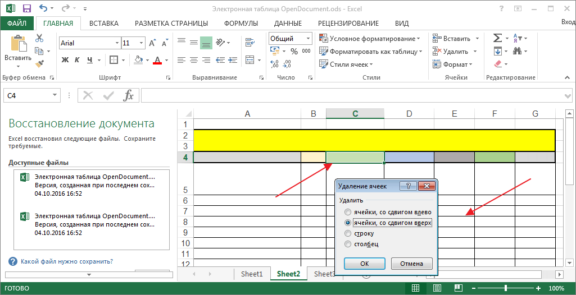Screen dimensions: 576x295
Task: Click 'Какой файл нужно сохранить?' link
Action: click(x=66, y=261)
